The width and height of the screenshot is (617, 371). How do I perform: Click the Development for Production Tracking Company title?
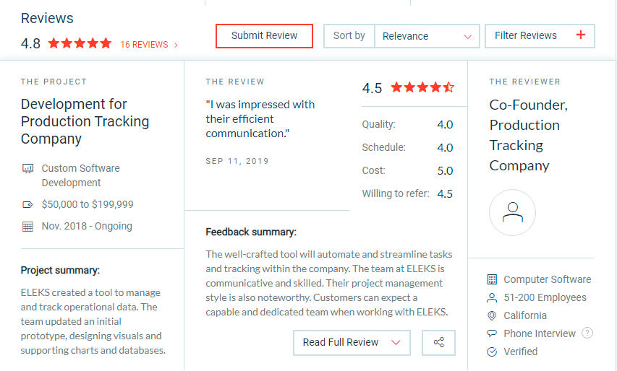pyautogui.click(x=85, y=121)
